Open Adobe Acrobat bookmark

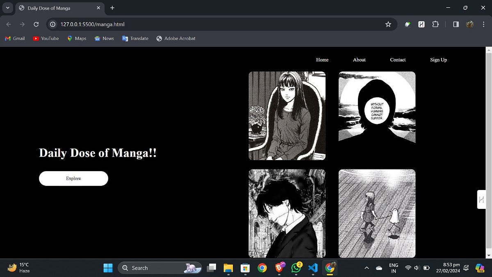point(176,38)
